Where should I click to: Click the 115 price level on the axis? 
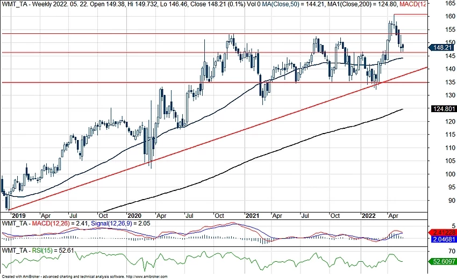pyautogui.click(x=451, y=135)
